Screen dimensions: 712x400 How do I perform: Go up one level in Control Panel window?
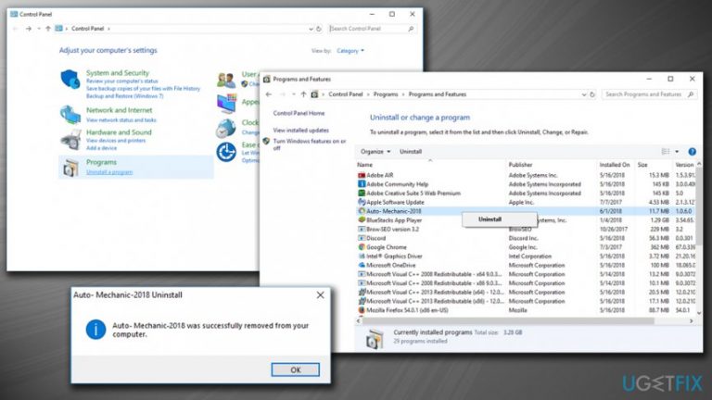tap(48, 29)
